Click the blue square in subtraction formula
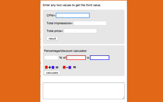Screen dimensions: 163x102 tap(70, 67)
